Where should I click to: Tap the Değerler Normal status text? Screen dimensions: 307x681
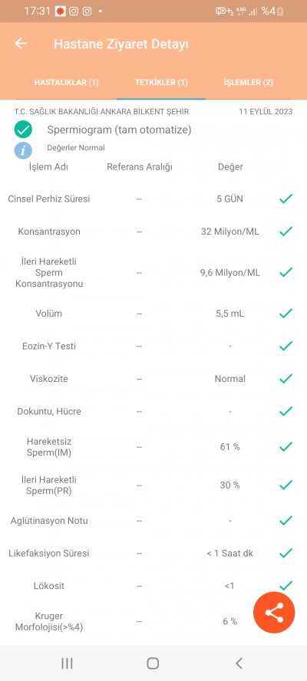[x=76, y=148]
